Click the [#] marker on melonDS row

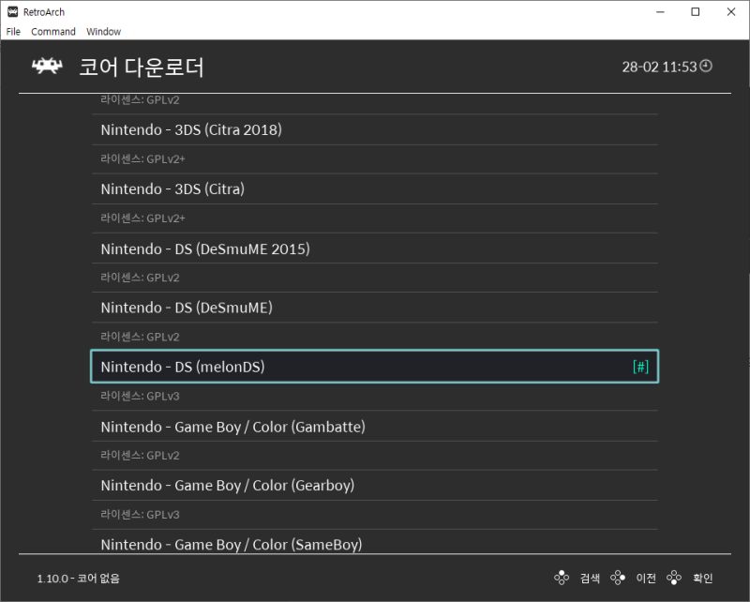coord(640,367)
